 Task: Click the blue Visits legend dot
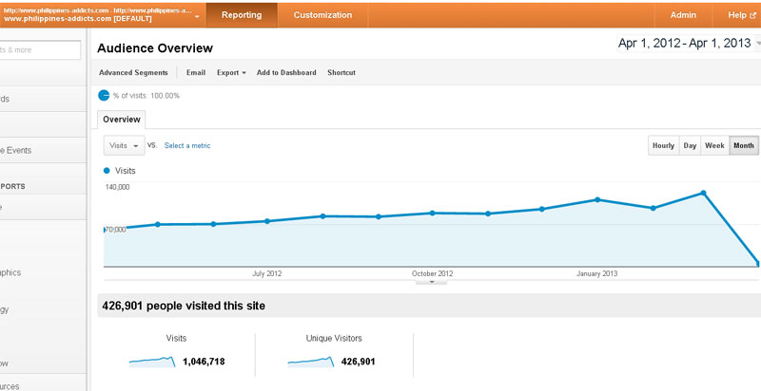click(x=107, y=171)
